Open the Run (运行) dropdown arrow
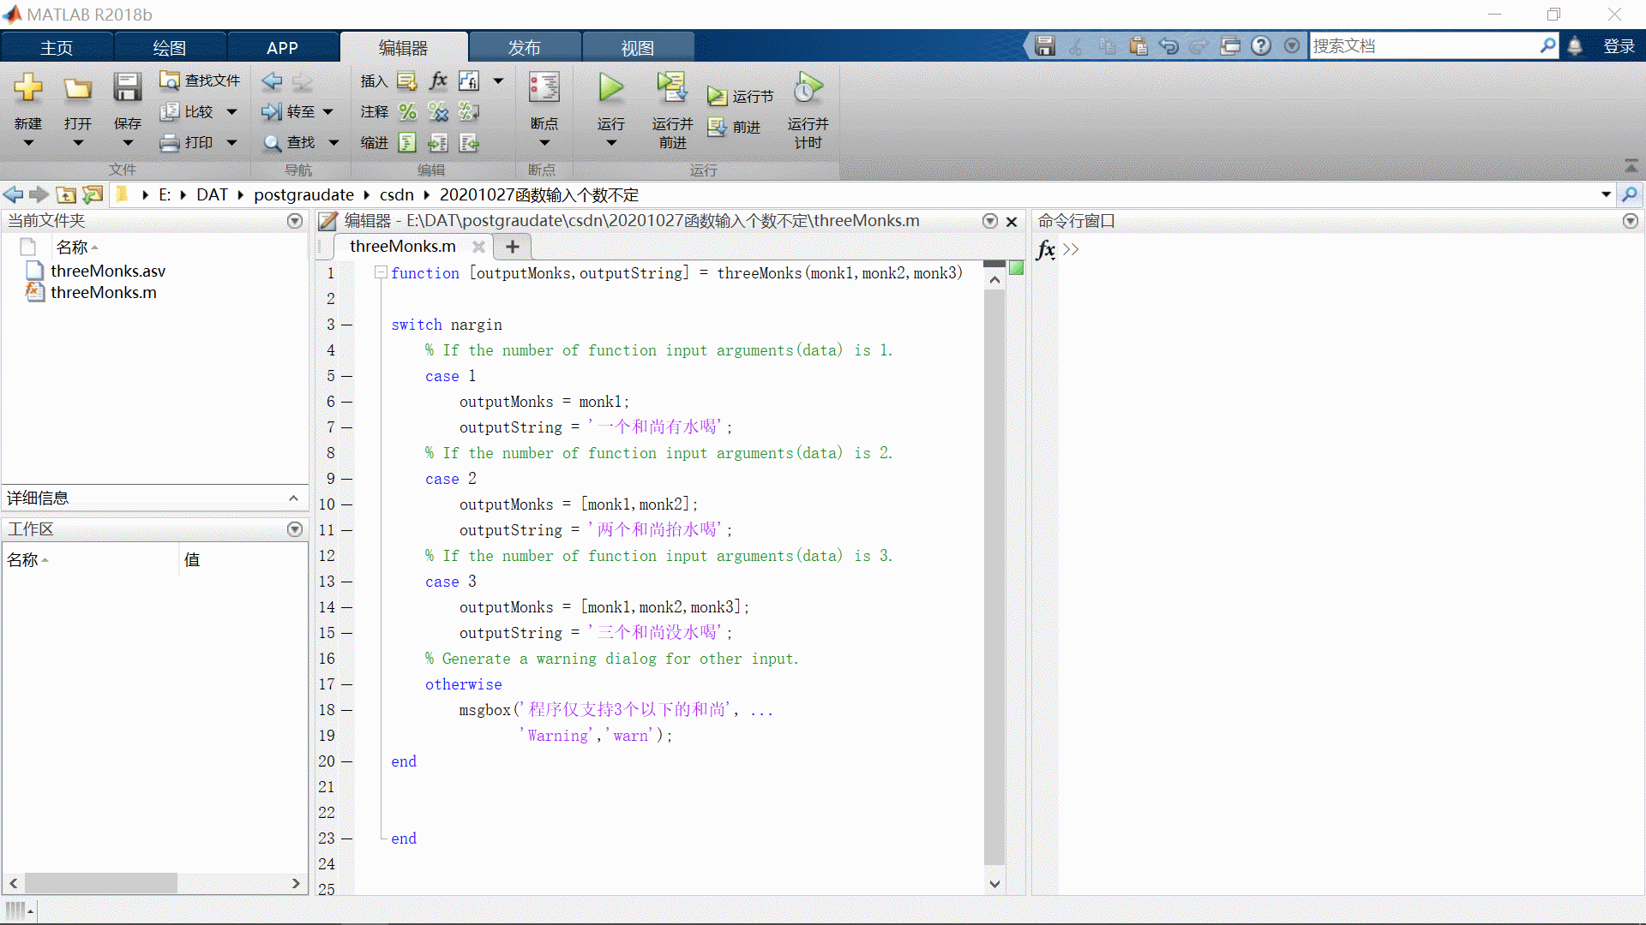 click(x=611, y=143)
